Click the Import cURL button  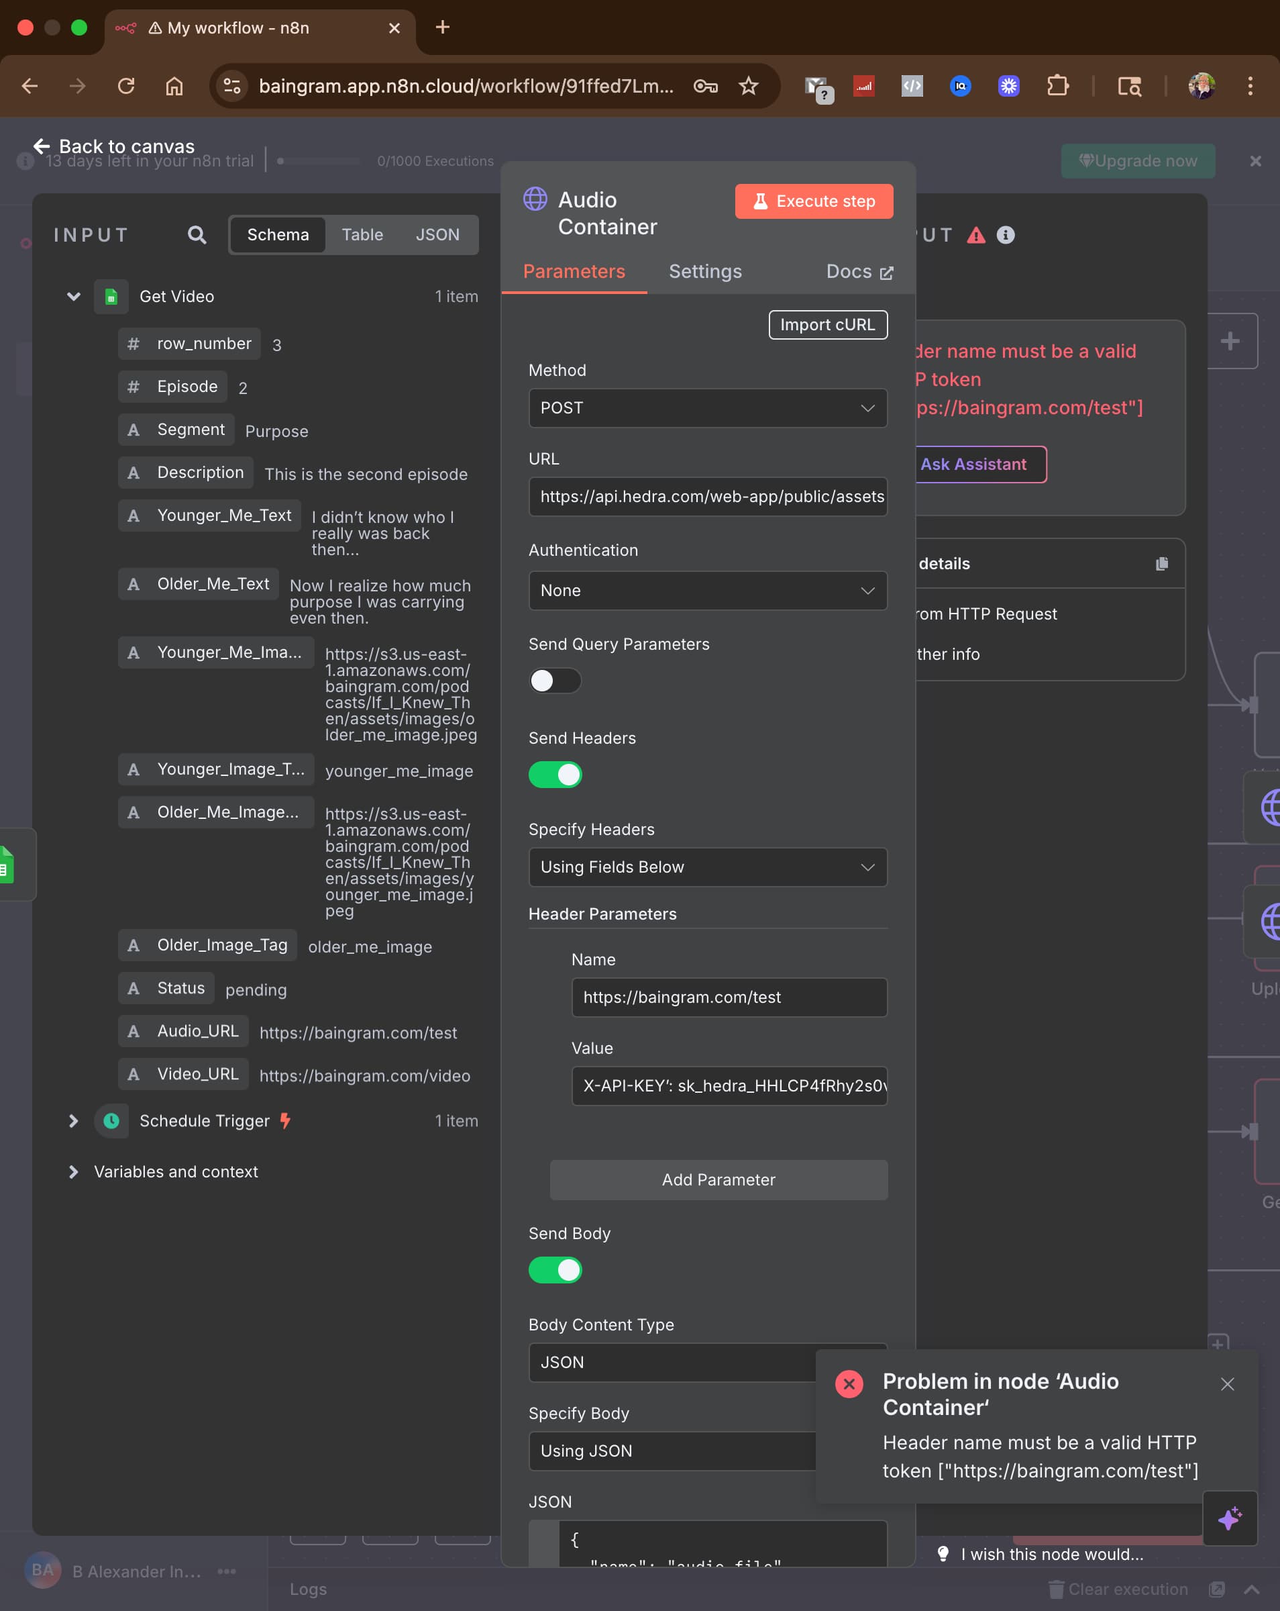tap(829, 325)
